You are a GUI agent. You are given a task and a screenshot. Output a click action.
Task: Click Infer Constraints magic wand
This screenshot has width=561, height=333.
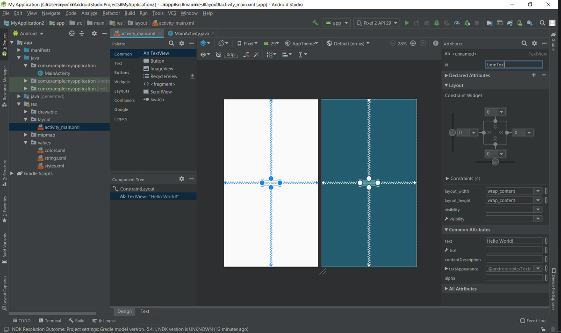[256, 55]
